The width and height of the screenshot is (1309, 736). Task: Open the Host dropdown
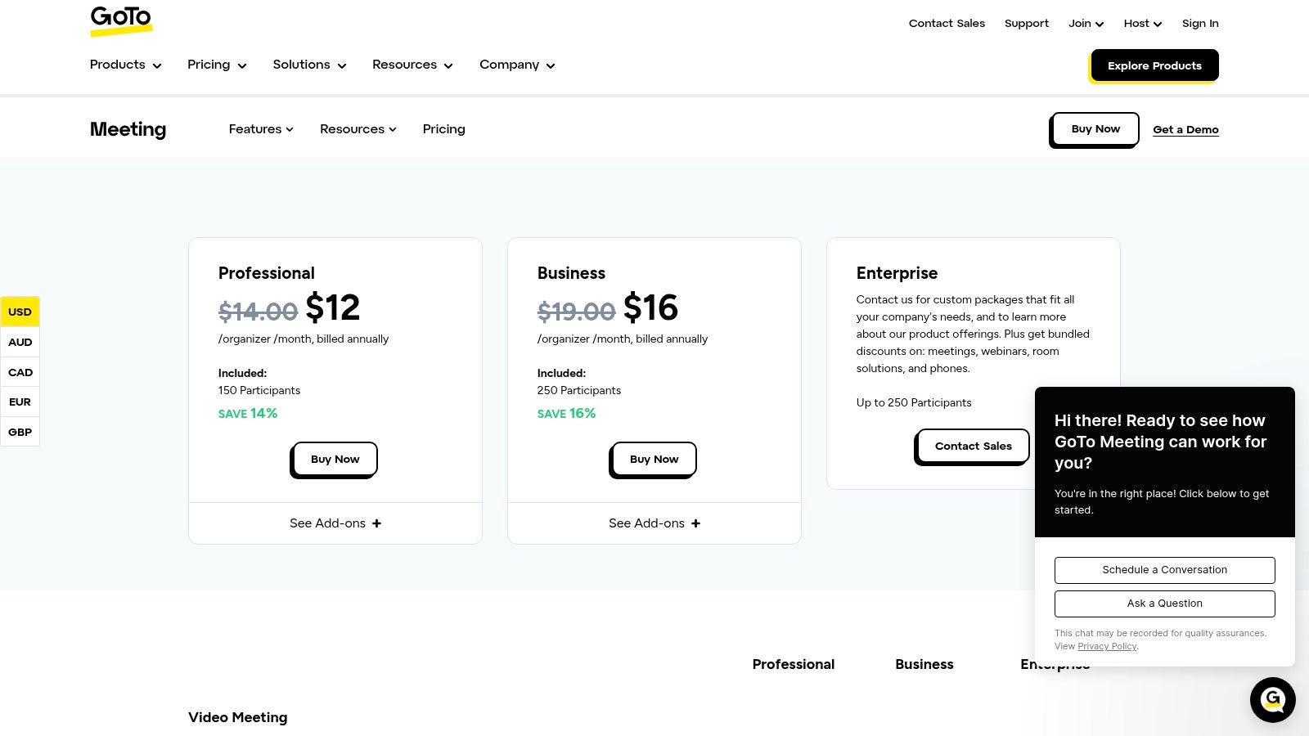click(1142, 24)
